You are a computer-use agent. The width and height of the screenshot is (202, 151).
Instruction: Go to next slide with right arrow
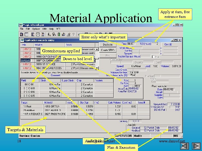point(196,146)
